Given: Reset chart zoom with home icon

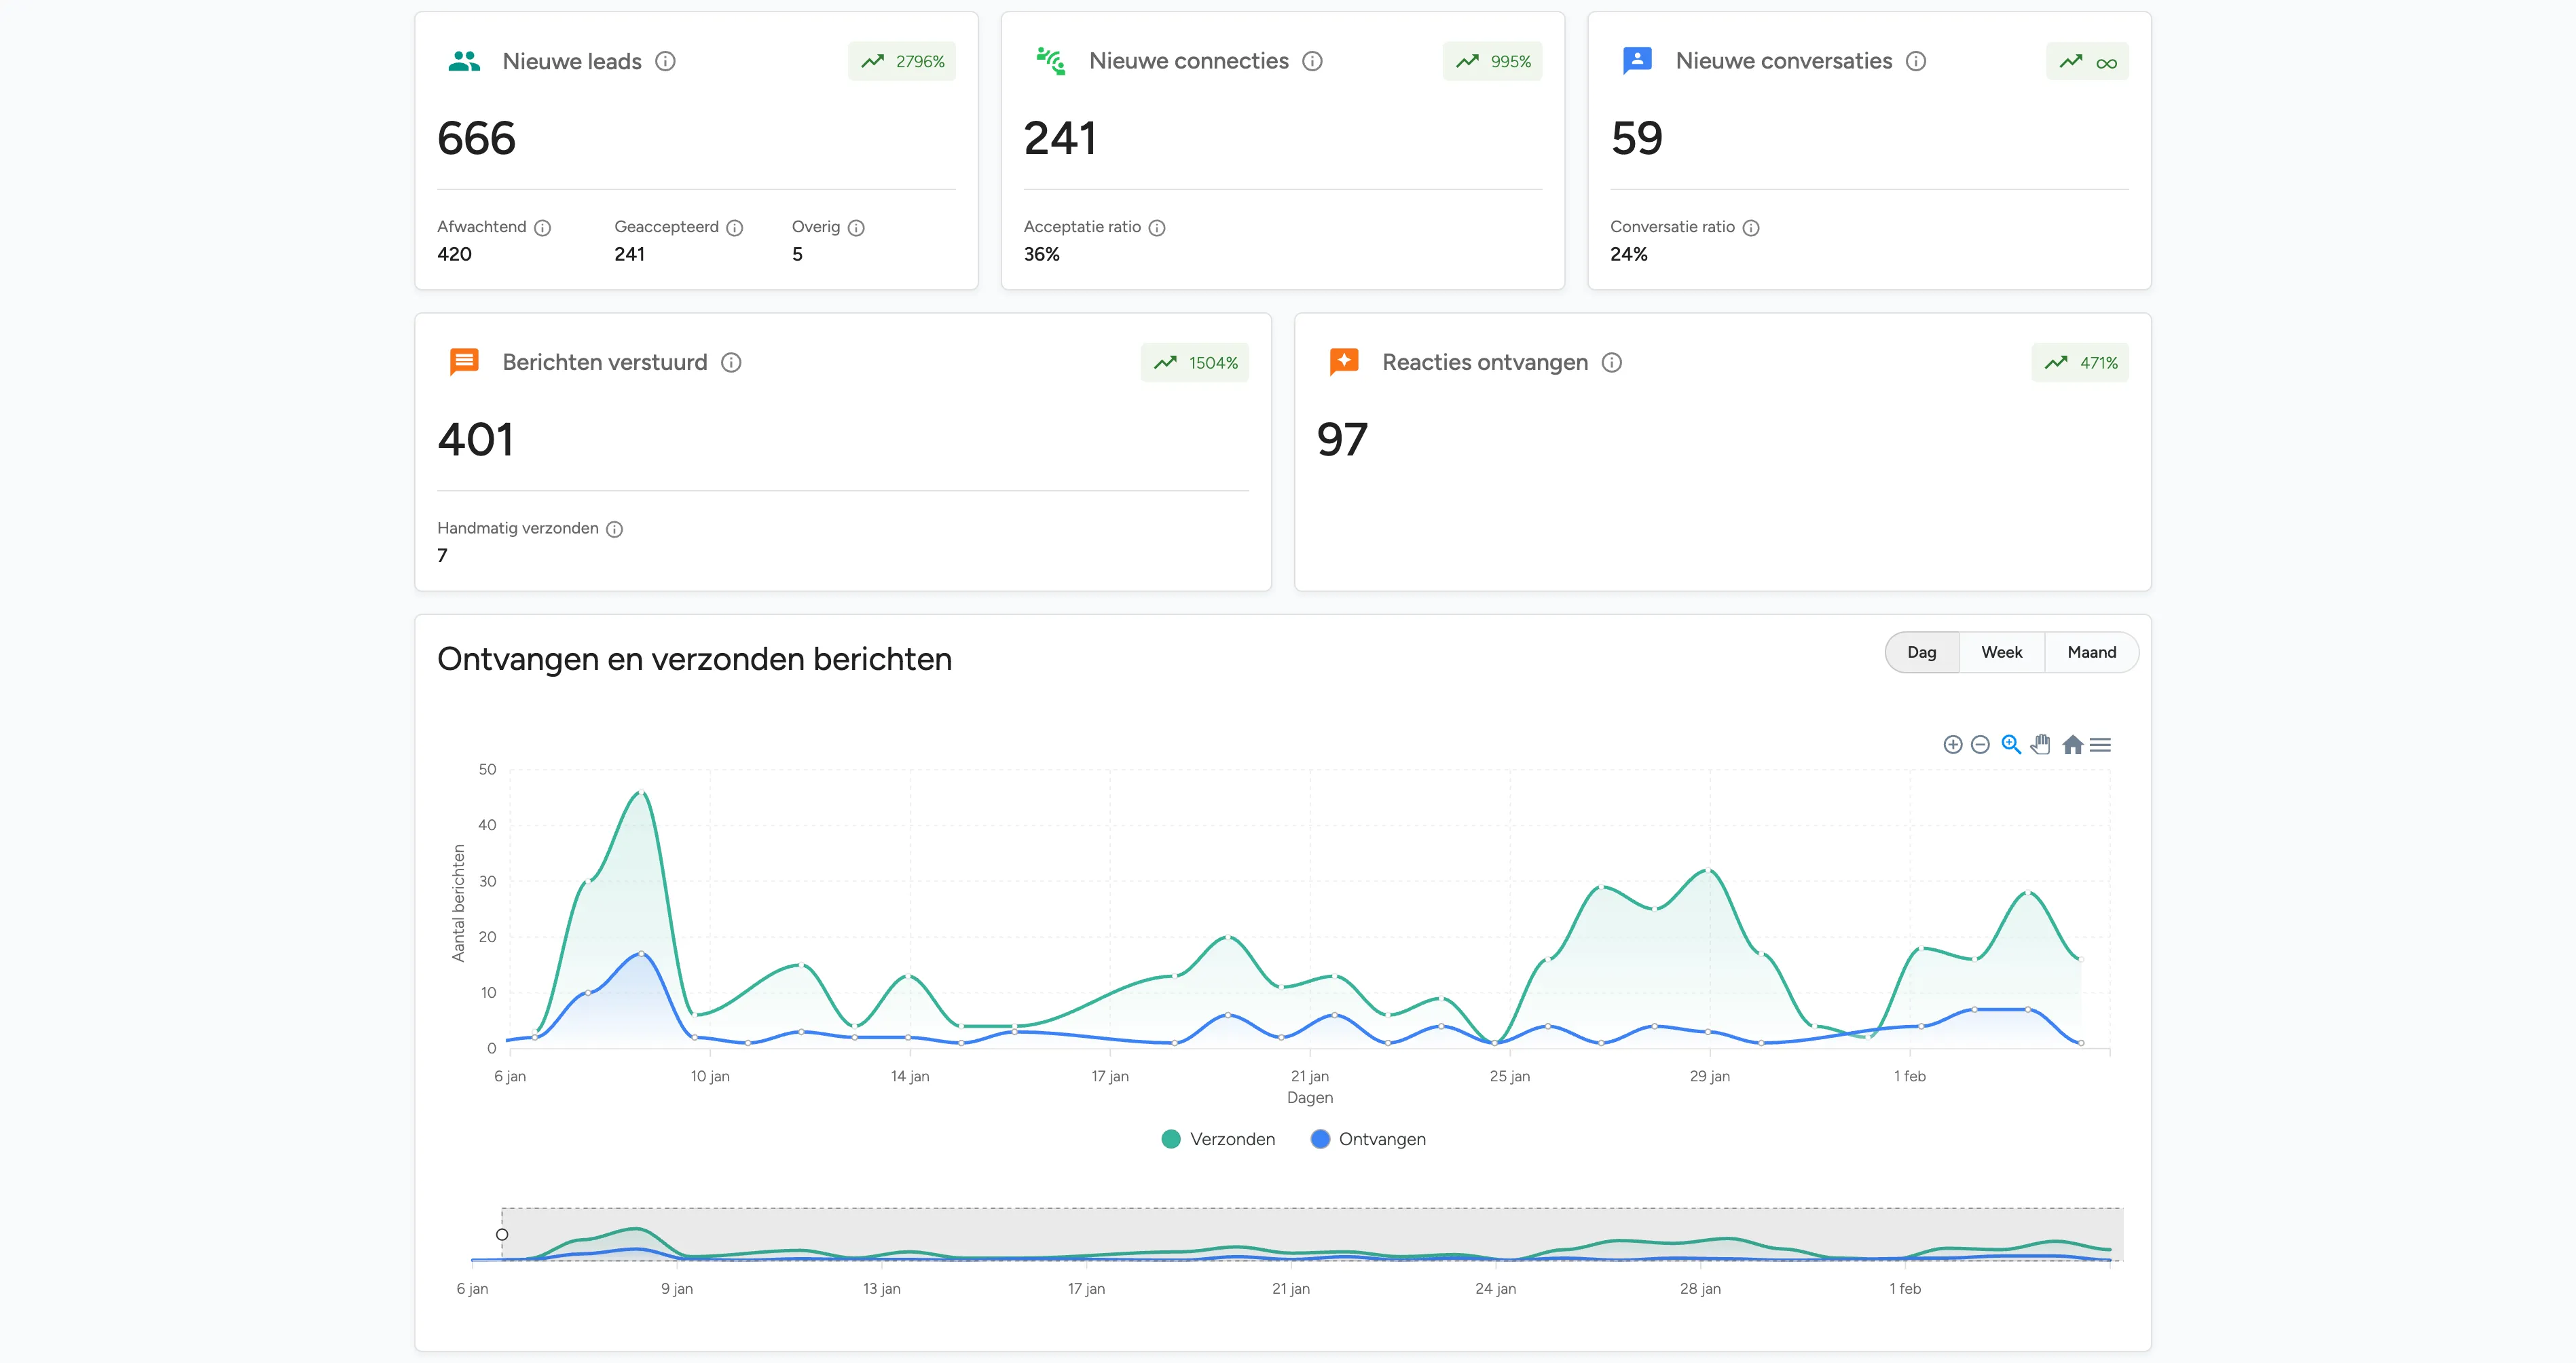Looking at the screenshot, I should [x=2072, y=744].
